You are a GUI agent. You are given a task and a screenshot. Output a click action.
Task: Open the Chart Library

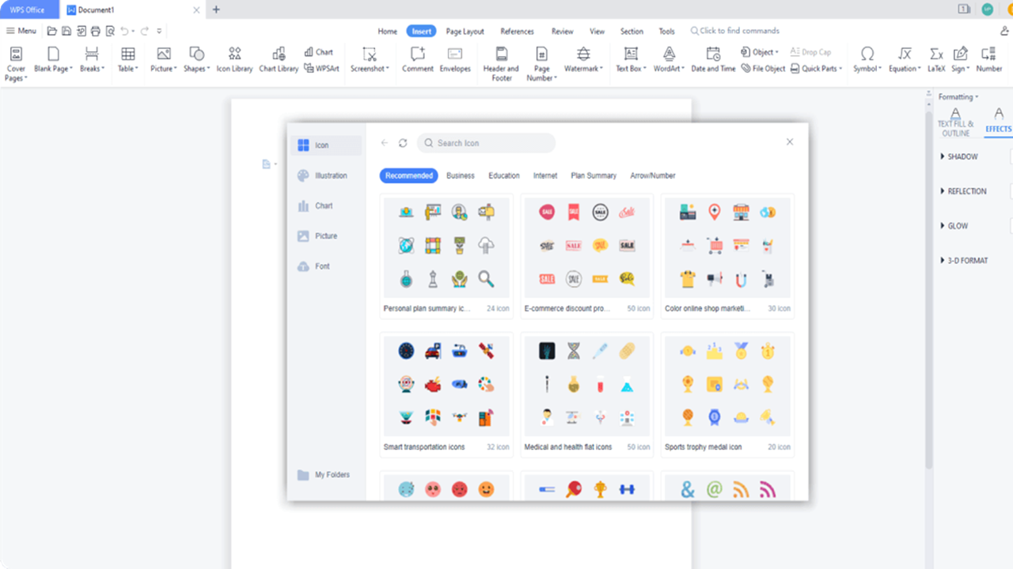click(278, 59)
